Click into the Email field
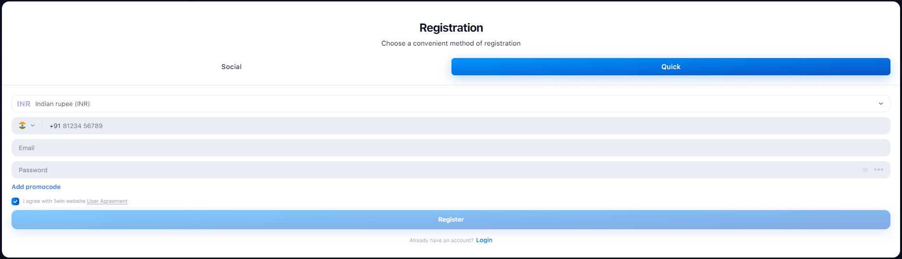The width and height of the screenshot is (902, 259). coord(432,148)
